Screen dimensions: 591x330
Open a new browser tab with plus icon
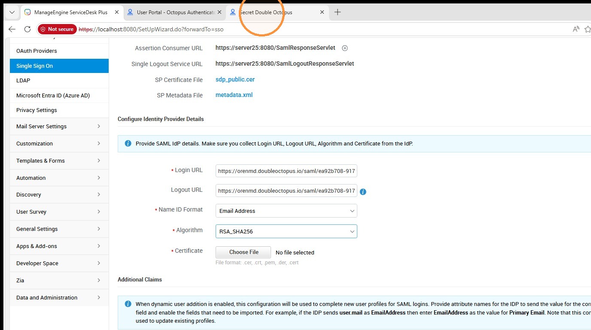click(338, 12)
